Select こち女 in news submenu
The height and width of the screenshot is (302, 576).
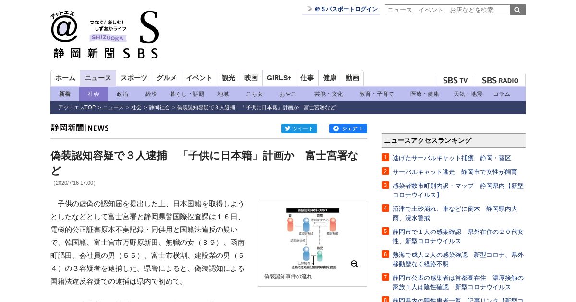click(254, 94)
